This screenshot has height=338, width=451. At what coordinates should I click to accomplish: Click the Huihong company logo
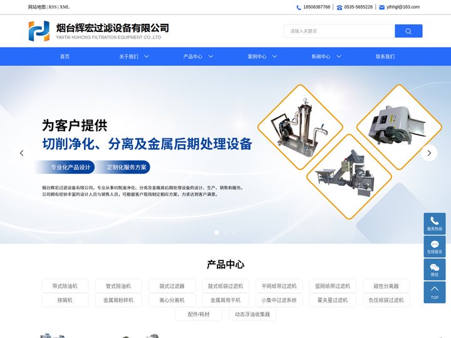tap(39, 31)
